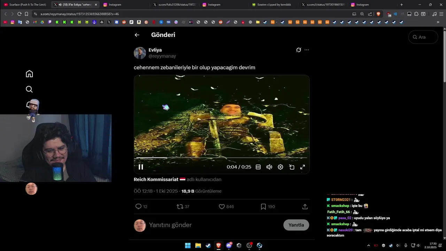The height and width of the screenshot is (251, 446).
Task: Repost the post with 37 reposts
Action: pyautogui.click(x=180, y=207)
